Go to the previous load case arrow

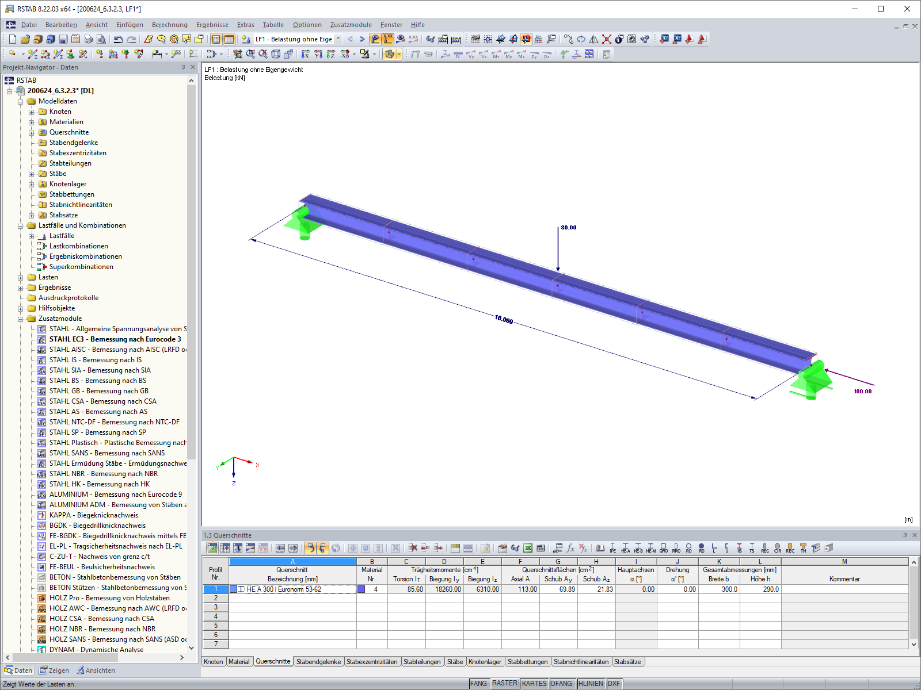(x=350, y=39)
